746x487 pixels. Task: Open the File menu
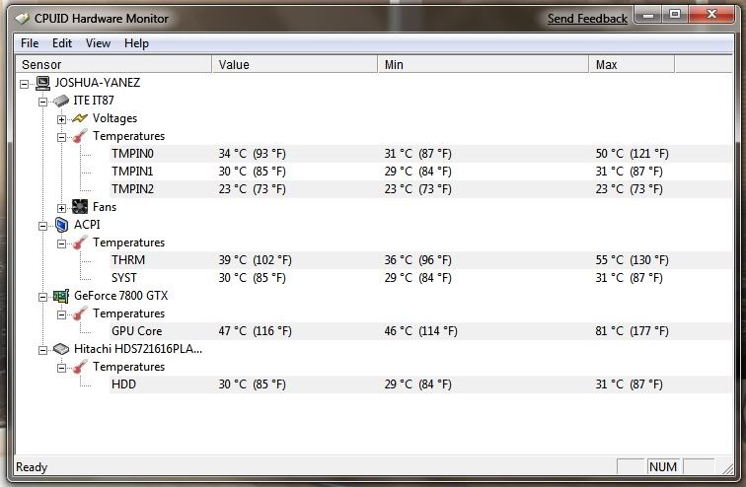pos(30,43)
